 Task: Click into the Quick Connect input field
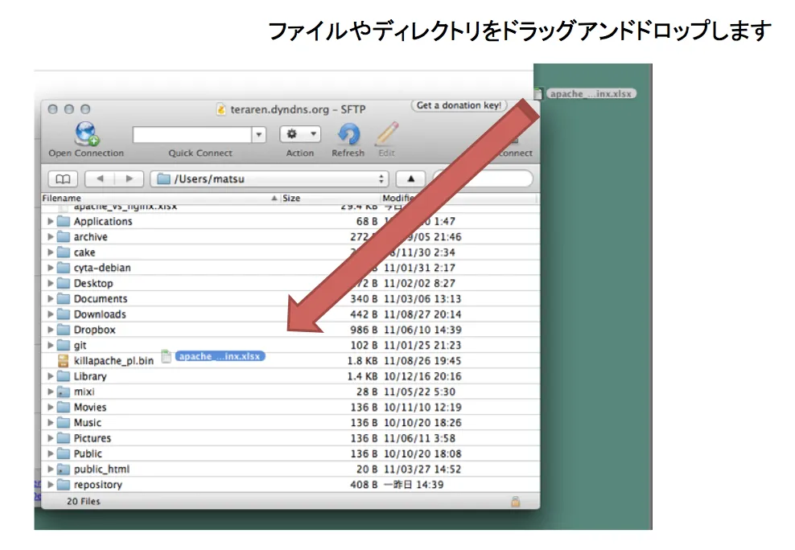pos(192,135)
